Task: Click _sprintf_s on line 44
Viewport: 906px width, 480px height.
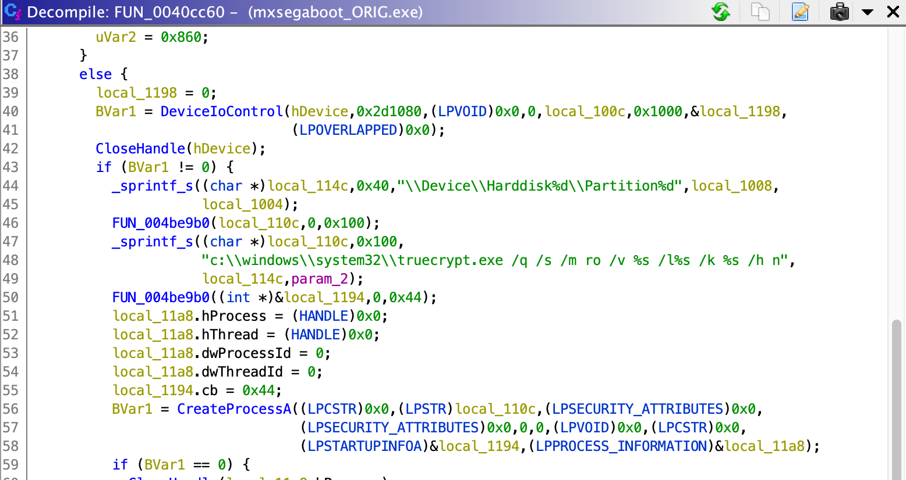Action: click(x=153, y=185)
